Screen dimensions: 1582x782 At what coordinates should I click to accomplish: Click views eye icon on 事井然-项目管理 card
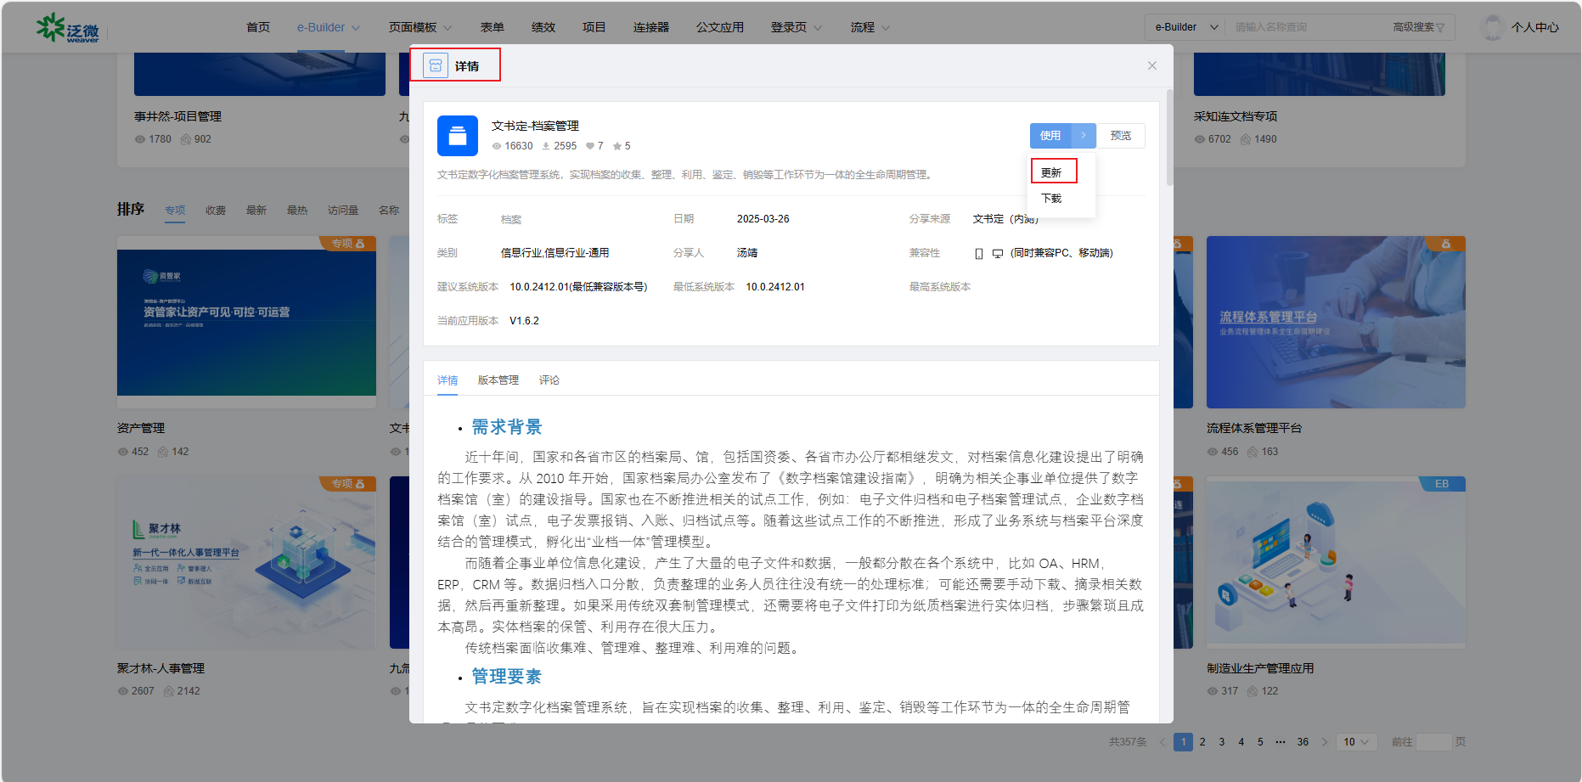point(140,139)
